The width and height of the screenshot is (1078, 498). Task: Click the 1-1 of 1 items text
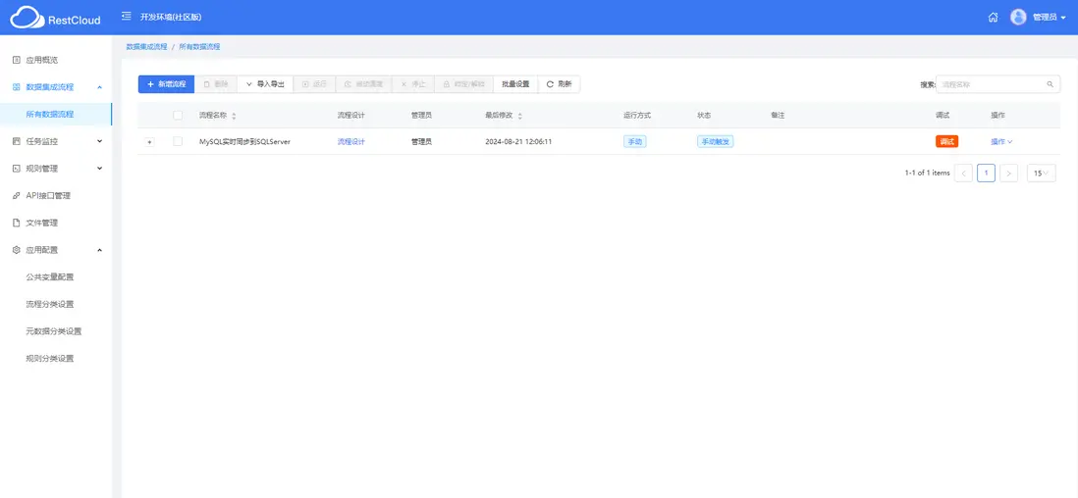point(928,174)
